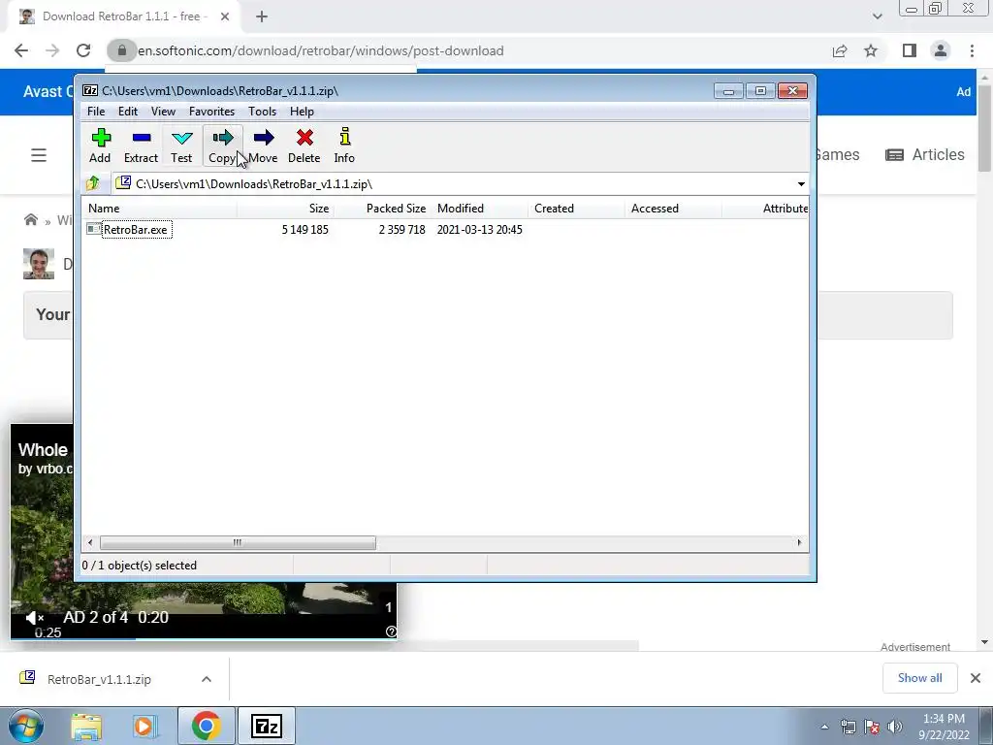The image size is (993, 745).
Task: Show hidden tray icons arrow
Action: [x=824, y=727]
